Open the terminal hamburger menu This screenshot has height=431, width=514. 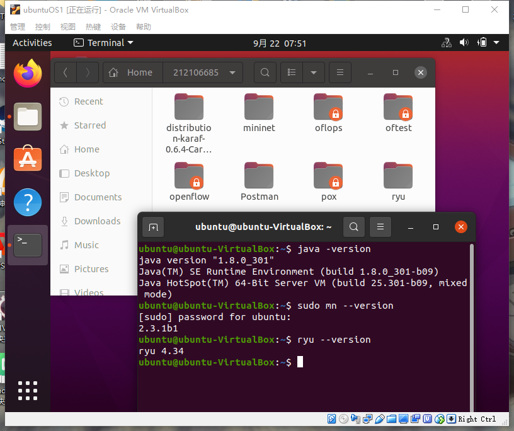coord(380,227)
